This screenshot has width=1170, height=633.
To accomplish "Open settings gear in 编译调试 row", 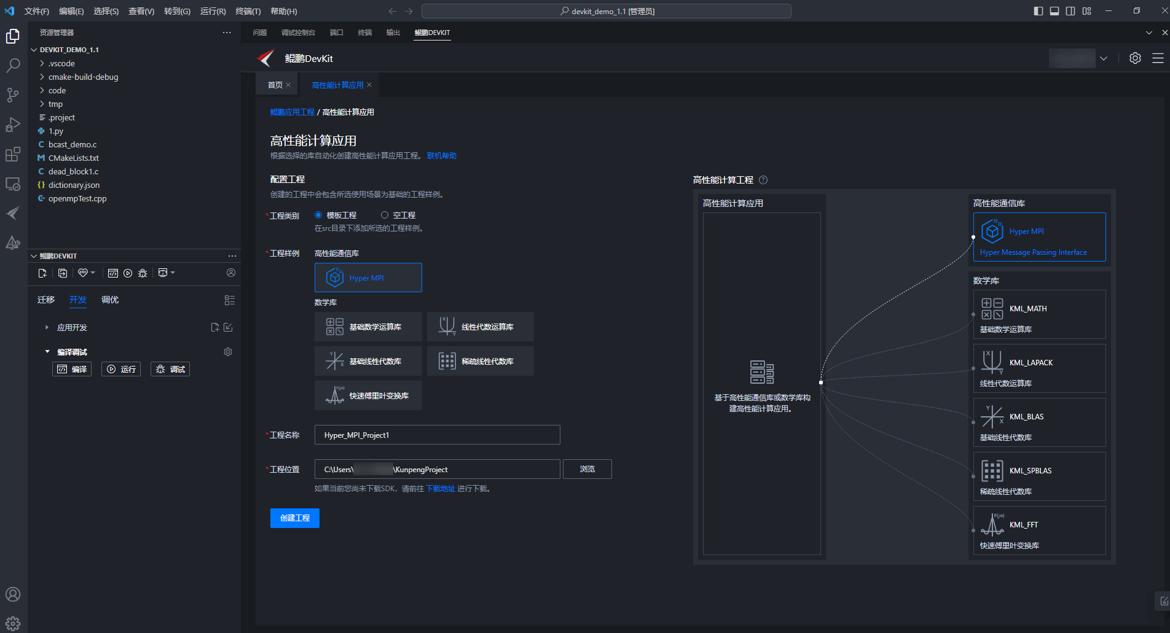I will [228, 352].
